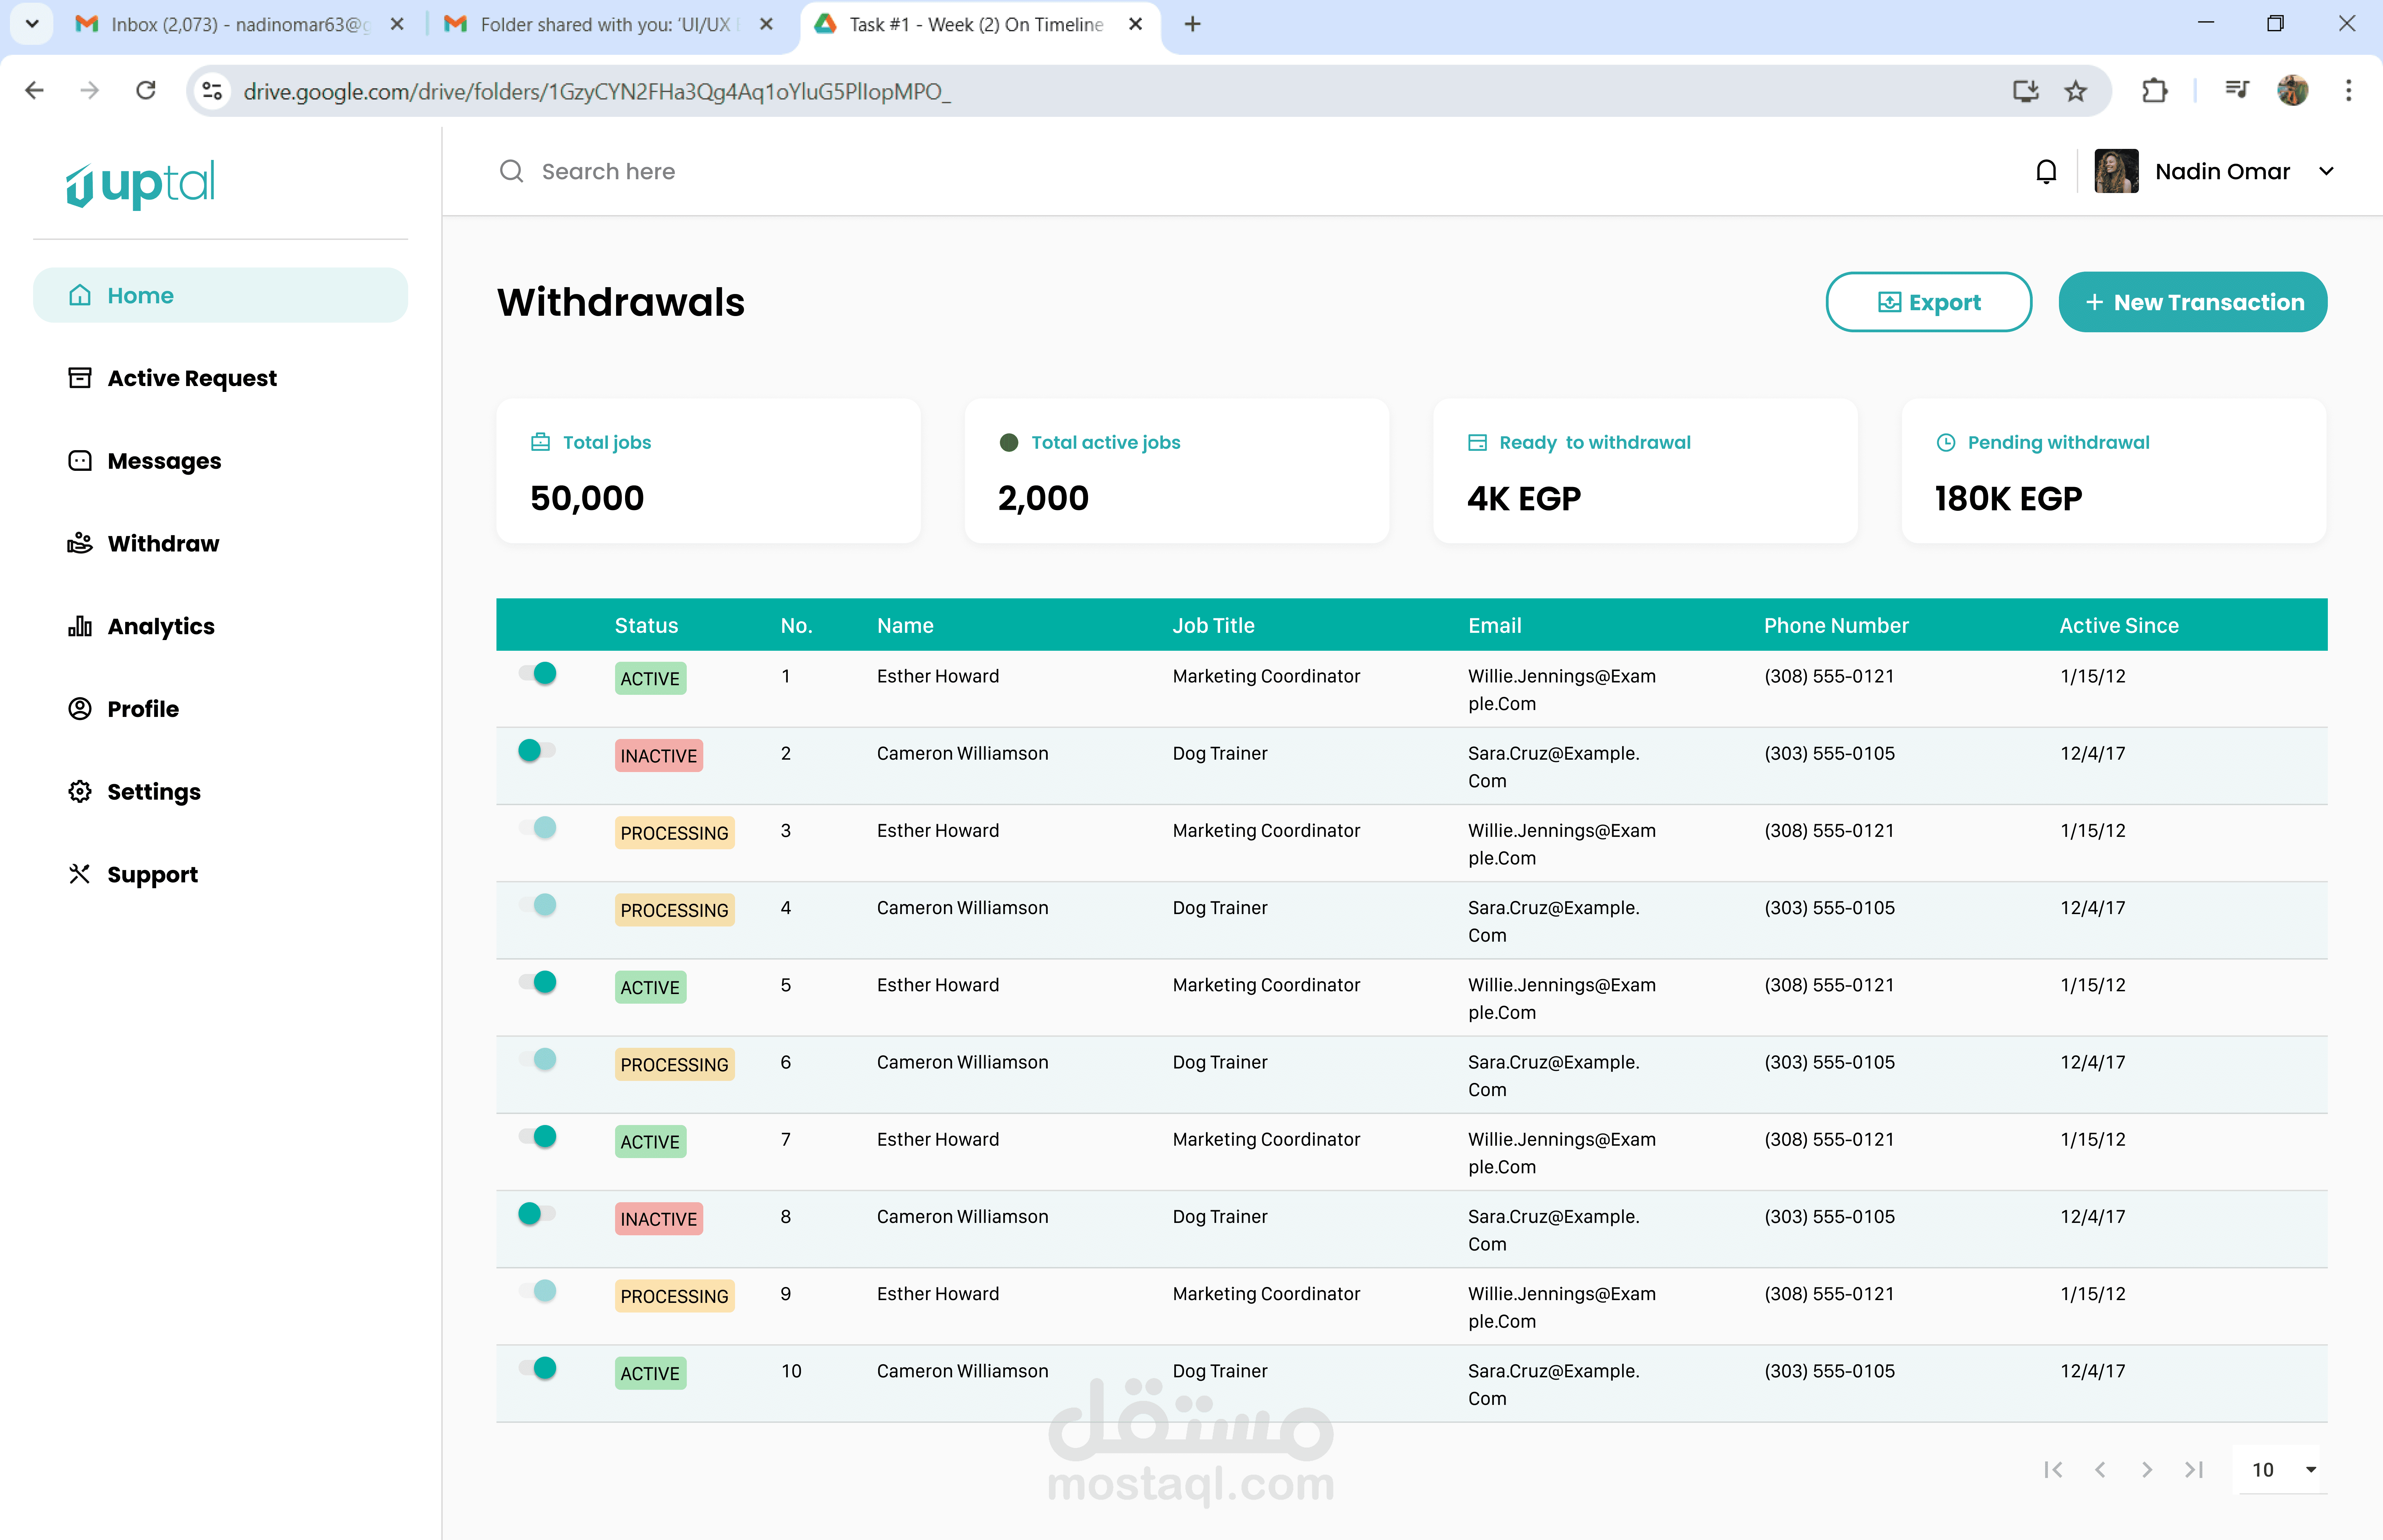Click the notification bell icon

click(x=2046, y=172)
